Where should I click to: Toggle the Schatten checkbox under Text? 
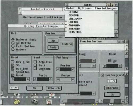pyautogui.click(x=35, y=62)
